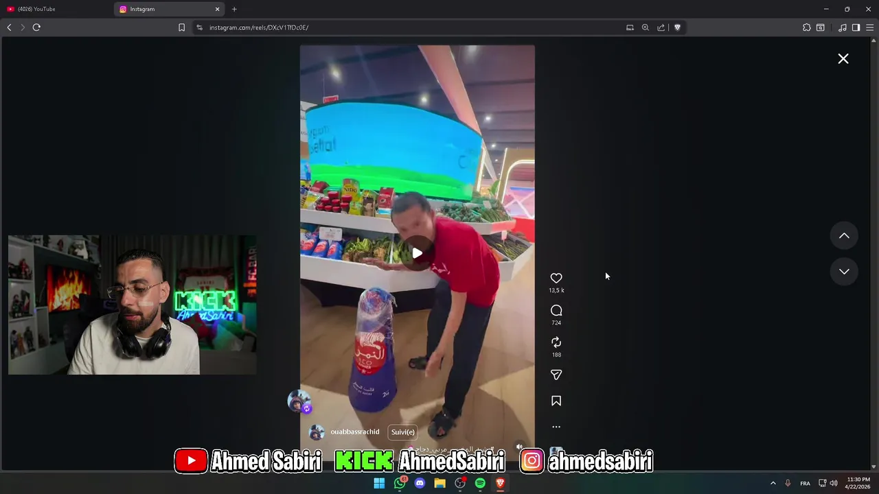Click the instagram.com address bar URL

click(x=259, y=27)
